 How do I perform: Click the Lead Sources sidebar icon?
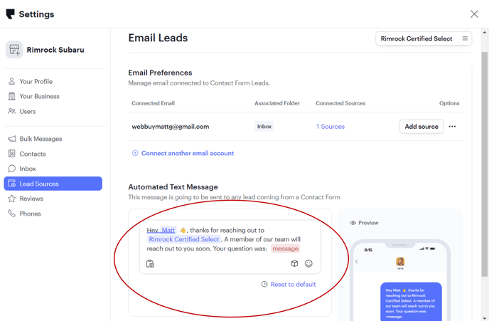pos(11,184)
